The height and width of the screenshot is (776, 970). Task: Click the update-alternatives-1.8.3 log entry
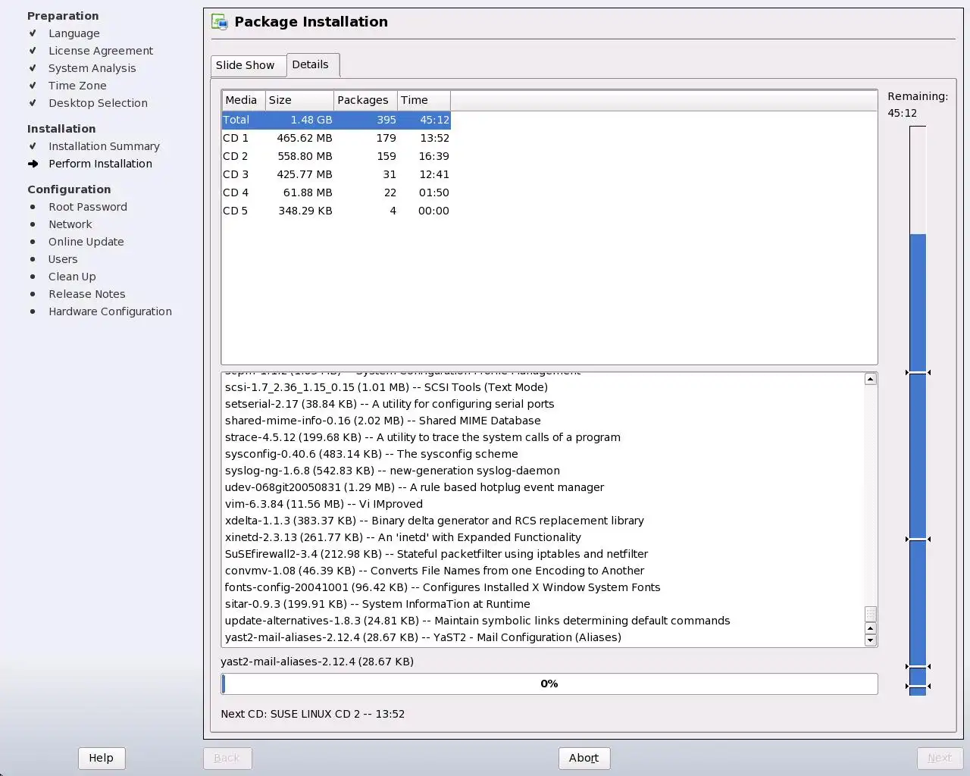(477, 621)
